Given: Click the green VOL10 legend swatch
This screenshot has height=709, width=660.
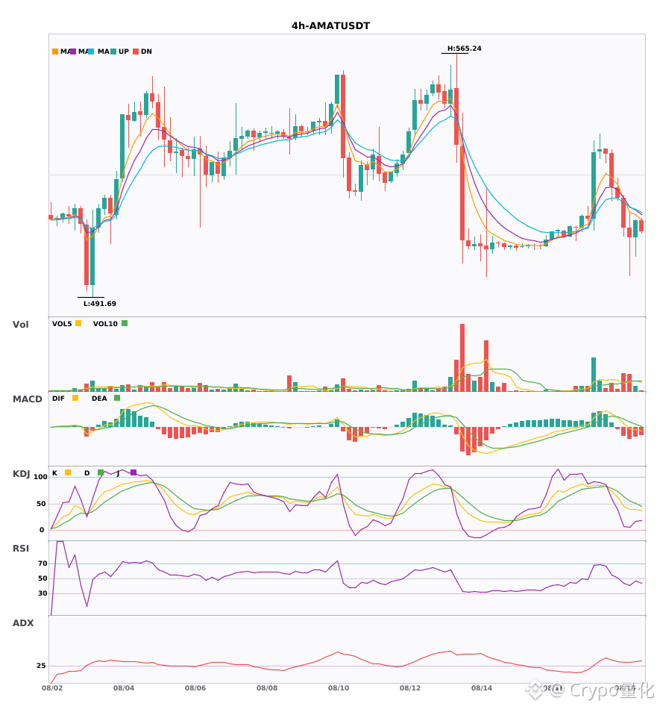Looking at the screenshot, I should tap(125, 323).
